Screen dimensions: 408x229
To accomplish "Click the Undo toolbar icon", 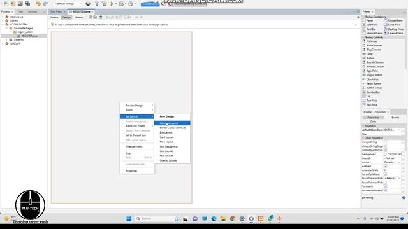I will 38,4.
